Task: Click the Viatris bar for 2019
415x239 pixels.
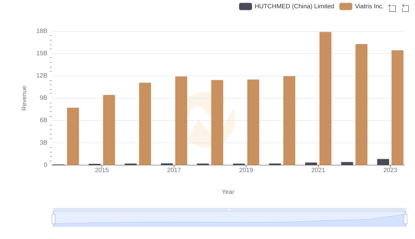Action: click(x=253, y=122)
